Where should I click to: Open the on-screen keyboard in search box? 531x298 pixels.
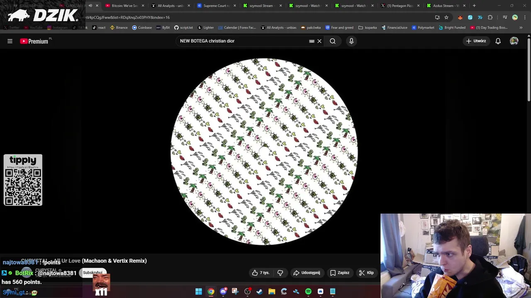pos(312,41)
